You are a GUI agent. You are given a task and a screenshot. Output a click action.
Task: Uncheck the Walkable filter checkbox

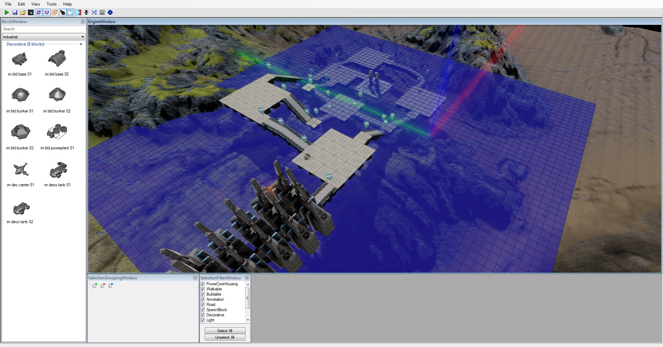tap(203, 289)
